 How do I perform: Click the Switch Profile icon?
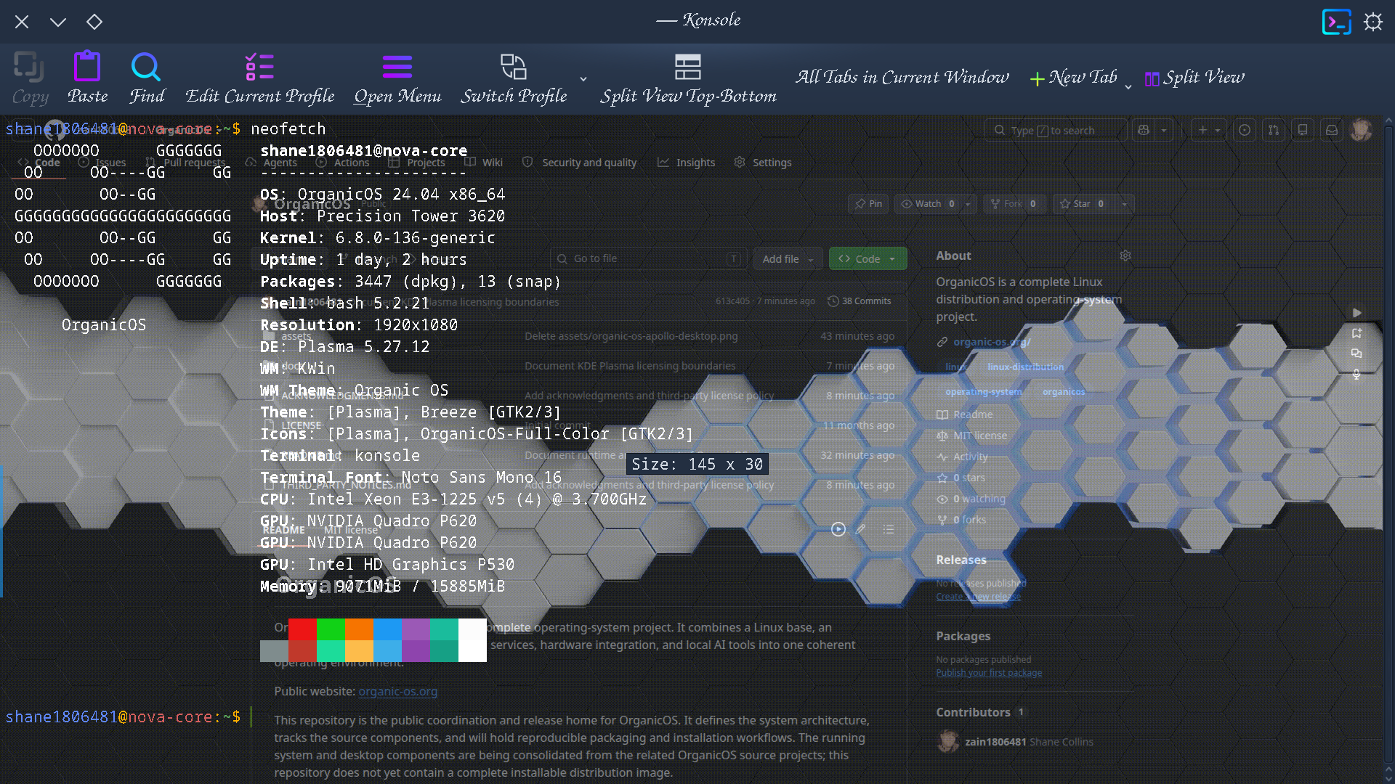pyautogui.click(x=514, y=67)
